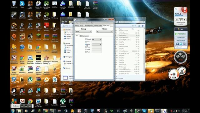The image size is (200, 113).
Task: Select the Main sub-tab
Action: pyautogui.click(x=77, y=36)
